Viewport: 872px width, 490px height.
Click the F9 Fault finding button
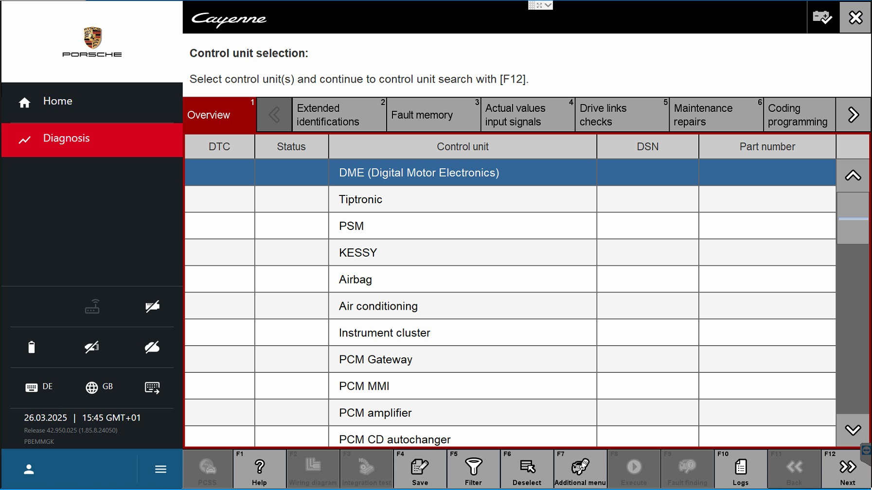point(687,469)
